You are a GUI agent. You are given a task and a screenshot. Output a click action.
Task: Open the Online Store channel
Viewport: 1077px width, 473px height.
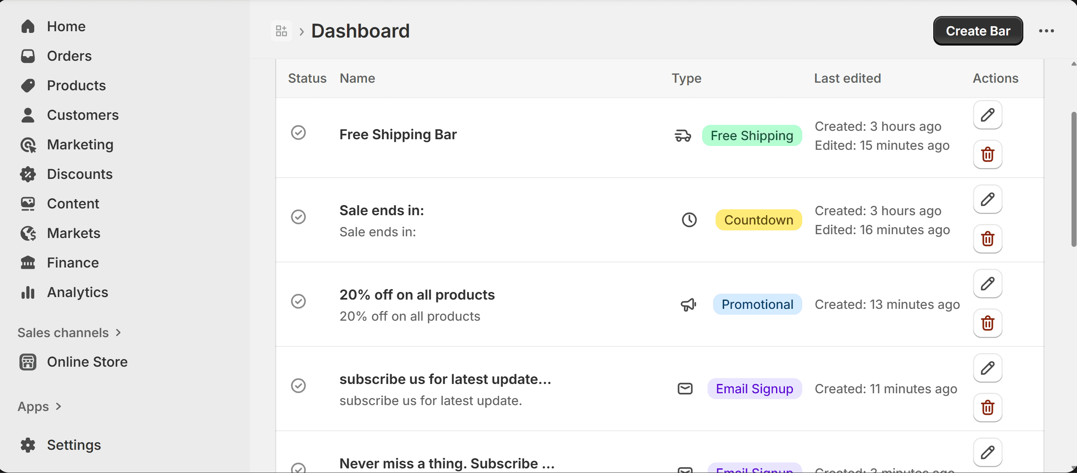87,362
